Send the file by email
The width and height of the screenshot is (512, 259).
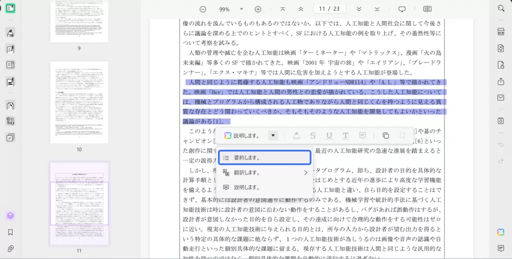[501, 97]
